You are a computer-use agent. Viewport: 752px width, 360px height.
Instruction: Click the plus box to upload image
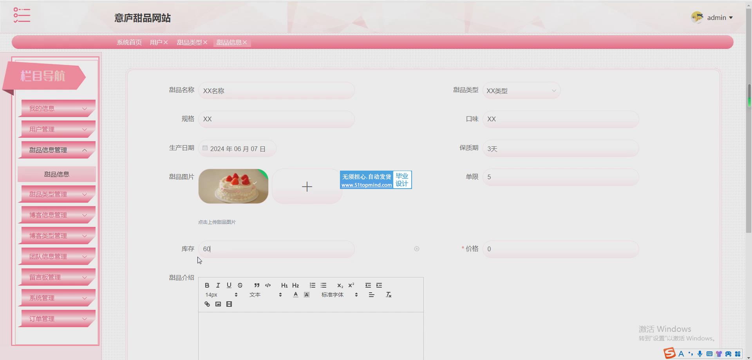pyautogui.click(x=307, y=186)
